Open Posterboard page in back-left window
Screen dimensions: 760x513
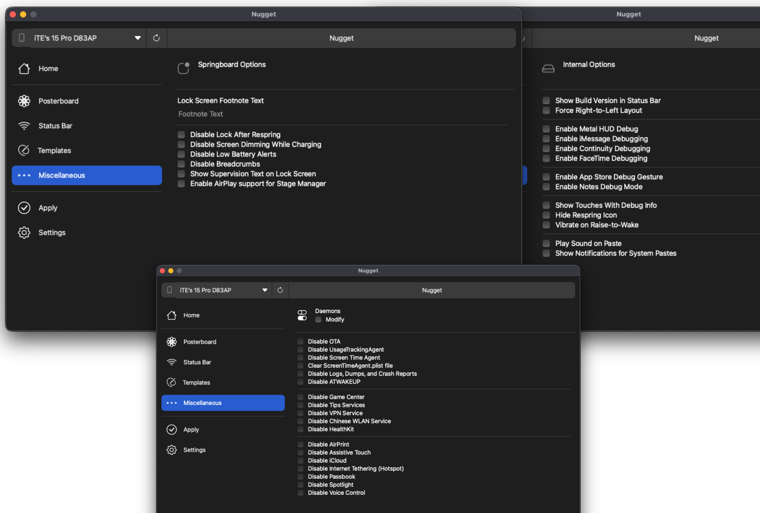click(x=87, y=101)
